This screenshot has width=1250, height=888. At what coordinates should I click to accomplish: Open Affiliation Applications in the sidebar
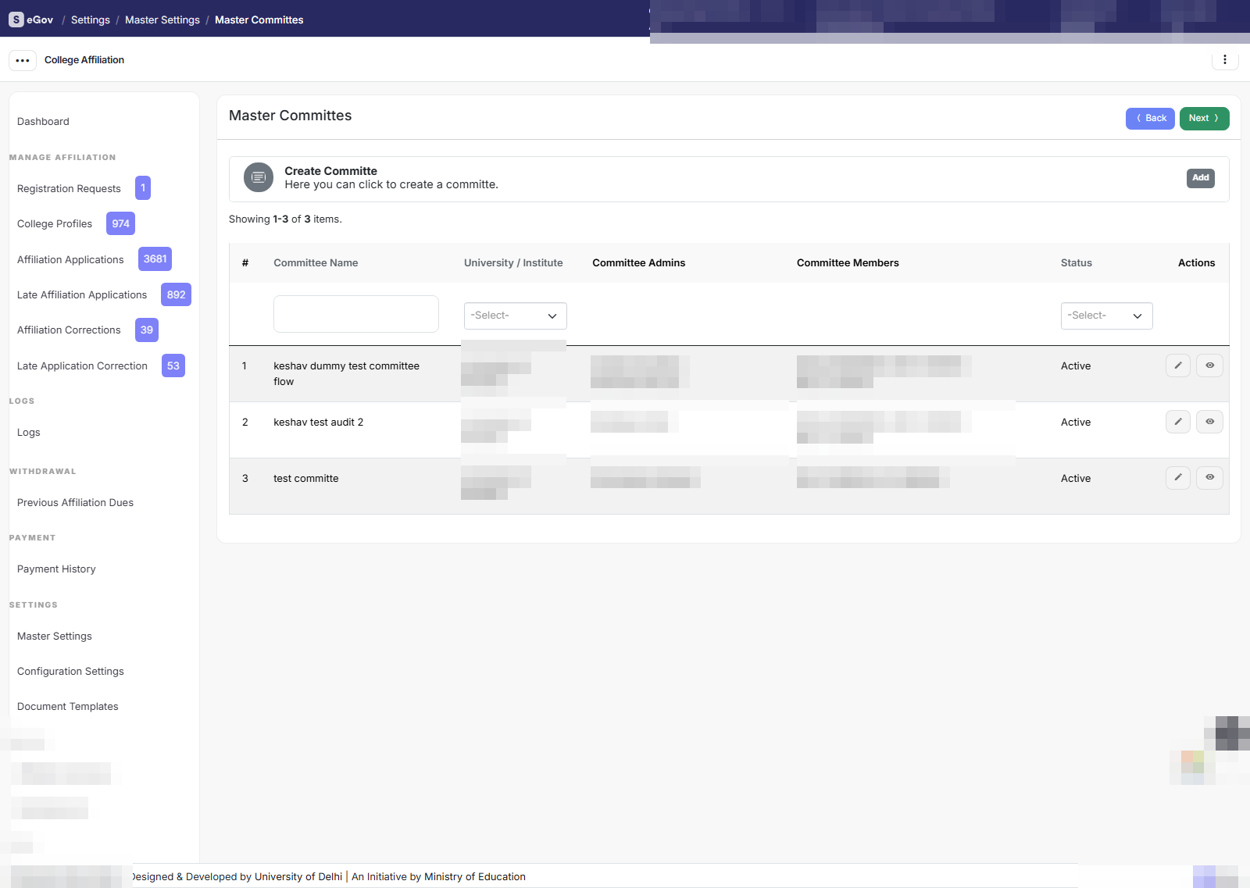pyautogui.click(x=70, y=260)
